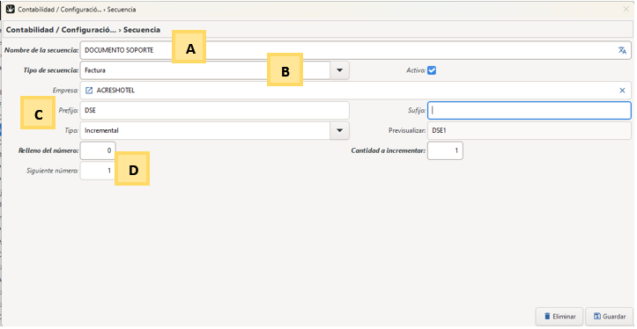Clear the Empresa field with the X icon

pyautogui.click(x=622, y=91)
